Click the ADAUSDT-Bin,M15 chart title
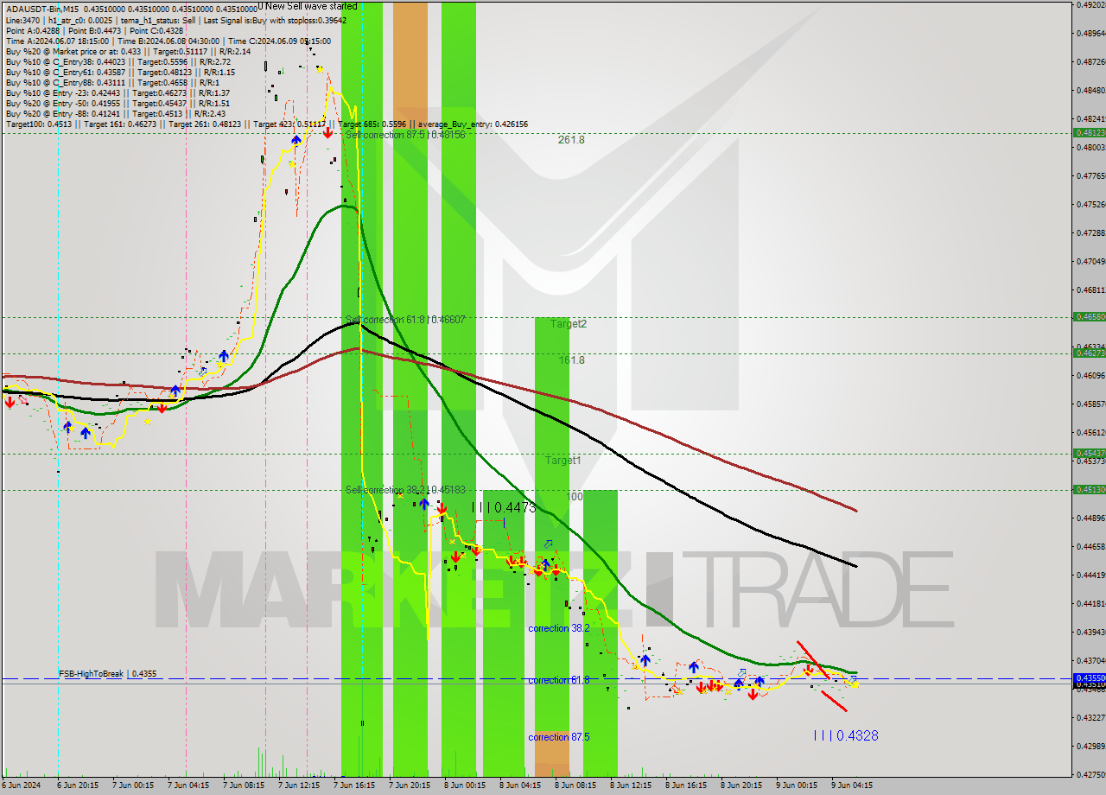 pos(42,10)
